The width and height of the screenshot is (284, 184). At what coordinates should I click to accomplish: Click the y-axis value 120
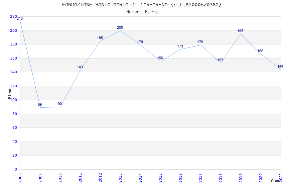click(x=13, y=86)
